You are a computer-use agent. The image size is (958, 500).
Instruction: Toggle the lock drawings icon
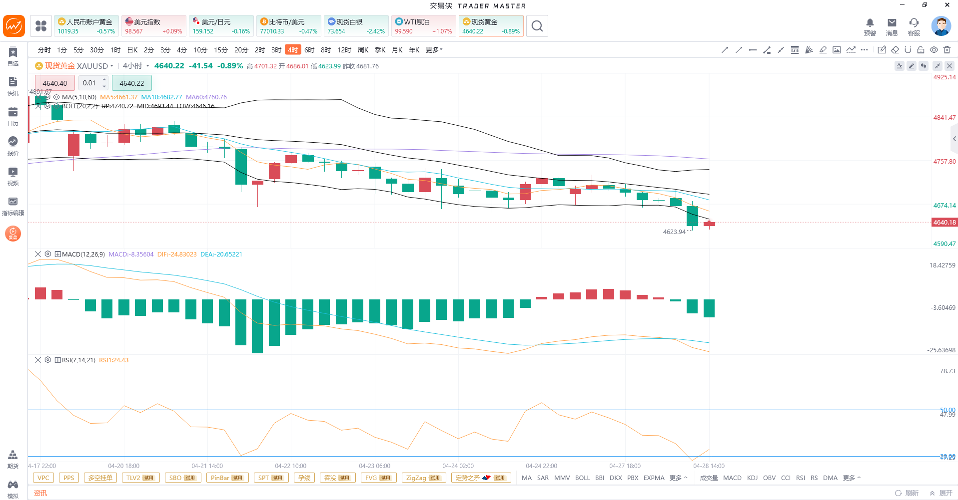tap(921, 50)
